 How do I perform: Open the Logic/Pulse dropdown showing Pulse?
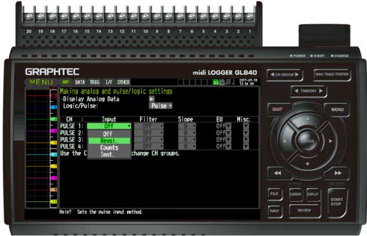click(x=161, y=106)
